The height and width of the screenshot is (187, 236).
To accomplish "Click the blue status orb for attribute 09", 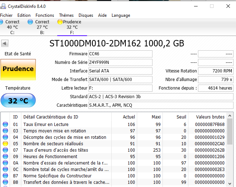I will click(5, 157).
